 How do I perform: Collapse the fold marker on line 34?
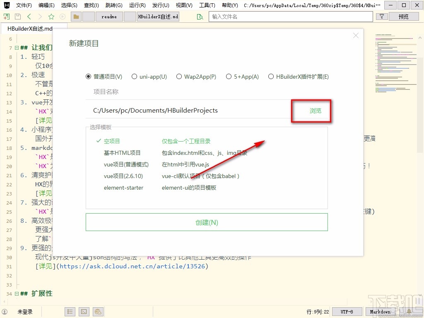[x=17, y=294]
